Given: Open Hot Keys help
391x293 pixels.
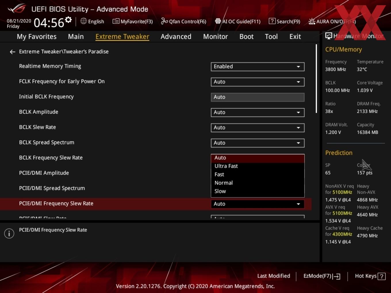Looking at the screenshot, I should tap(370, 276).
